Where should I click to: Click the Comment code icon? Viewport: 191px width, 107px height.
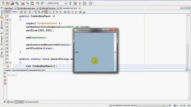click(80, 12)
